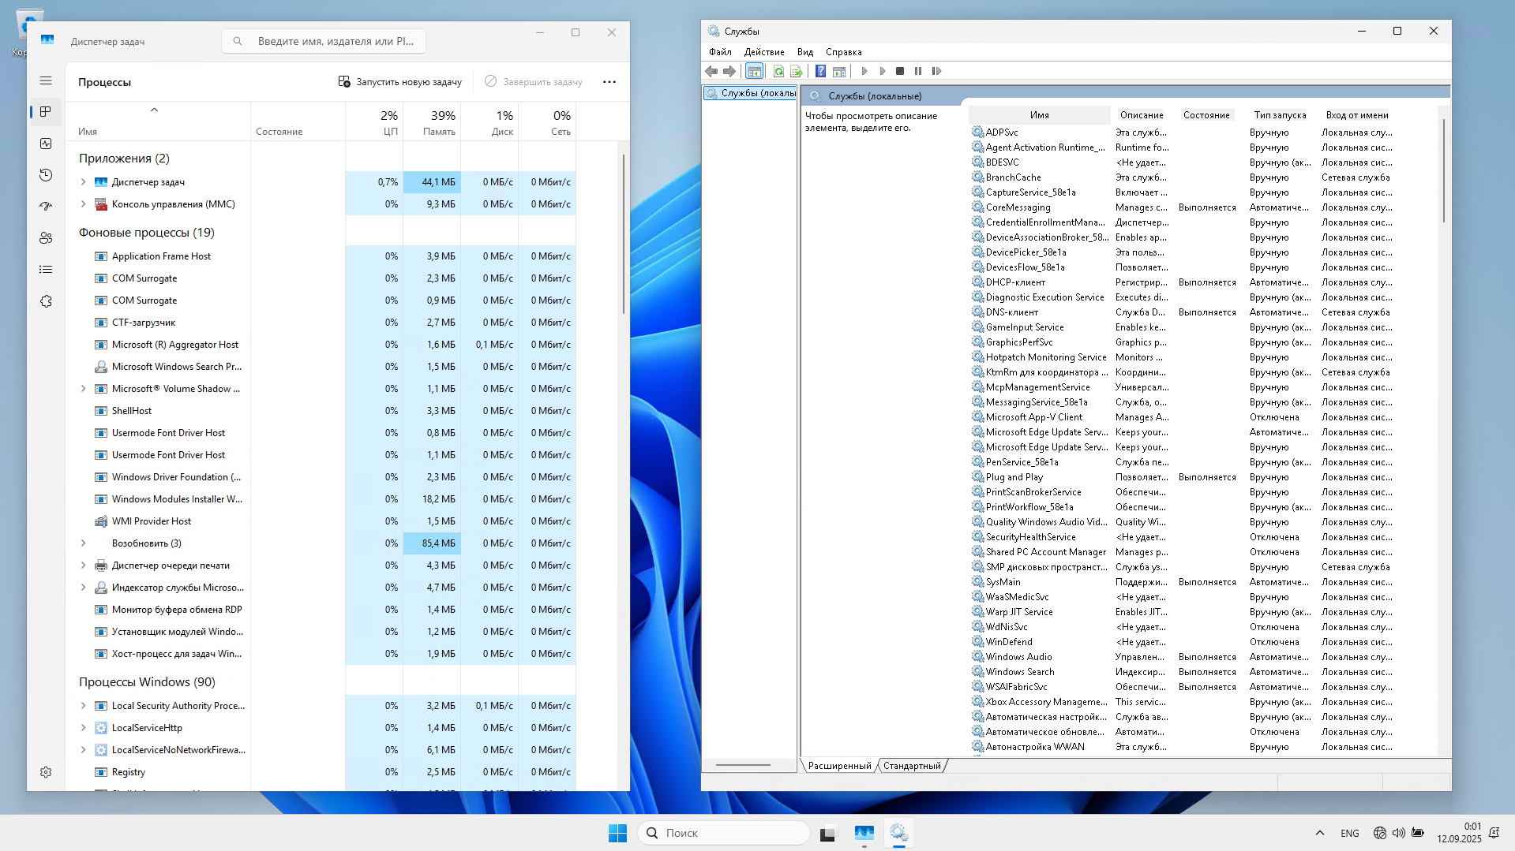Click Export list icon in Services toolbar
Viewport: 1515px width, 851px height.
(x=797, y=71)
